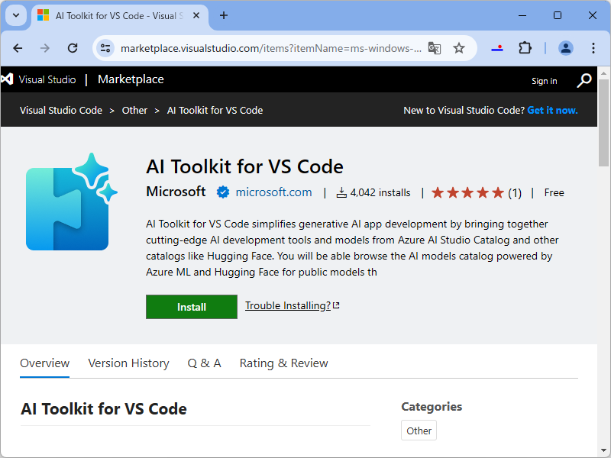
Task: Select the Rating & Review tab
Action: tap(283, 363)
